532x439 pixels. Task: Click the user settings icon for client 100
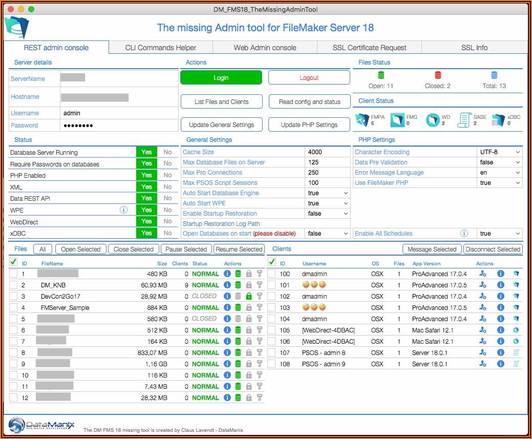point(482,274)
